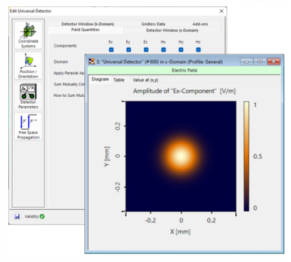Disable the Hz component checkbox
This screenshot has height=262, width=291.
[198, 49]
